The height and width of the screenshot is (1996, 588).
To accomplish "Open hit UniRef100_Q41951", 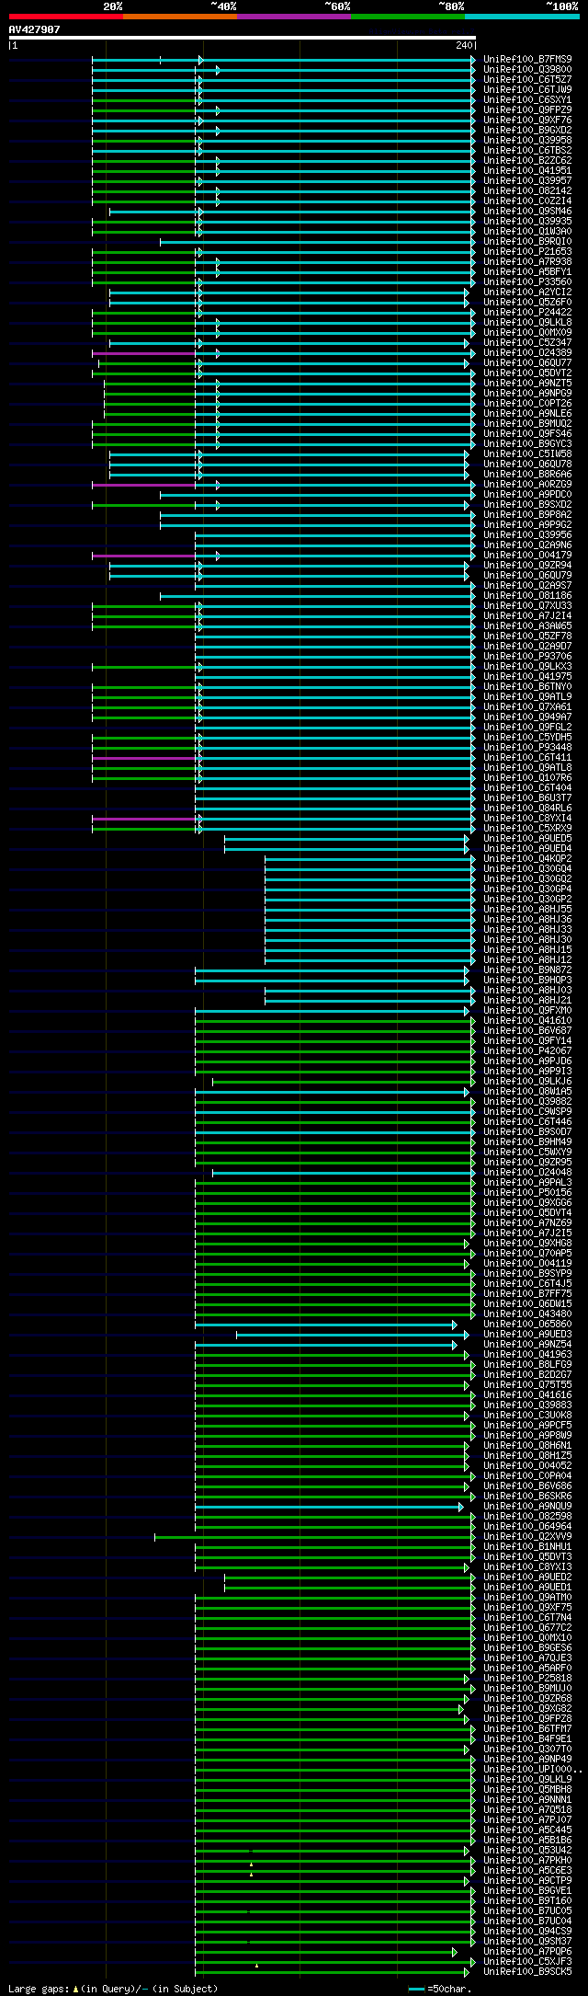I will click(x=527, y=170).
